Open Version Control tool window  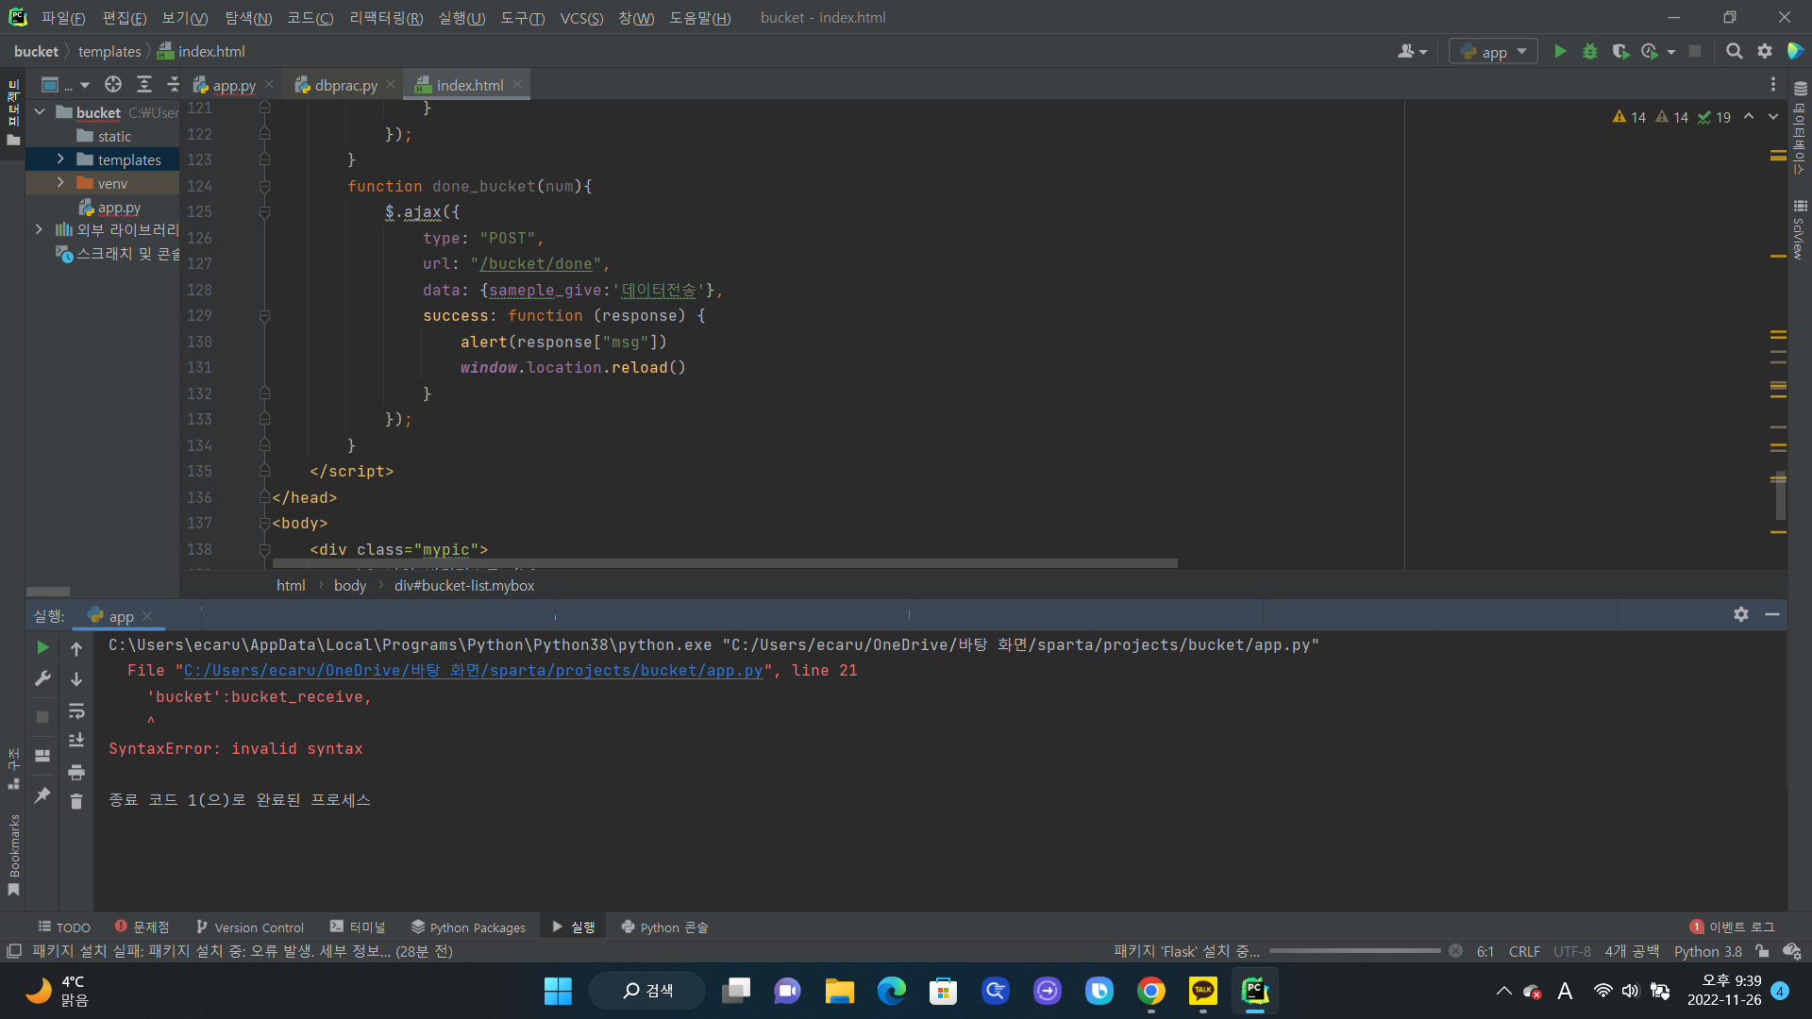[249, 927]
